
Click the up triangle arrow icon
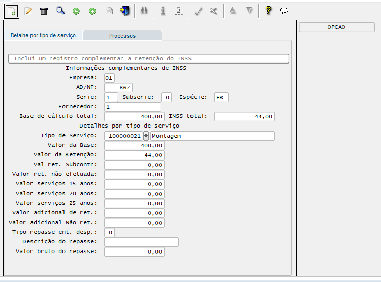coord(233,11)
